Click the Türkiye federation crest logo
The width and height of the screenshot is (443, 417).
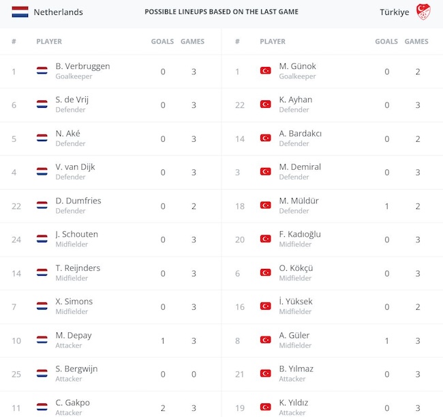pos(425,13)
